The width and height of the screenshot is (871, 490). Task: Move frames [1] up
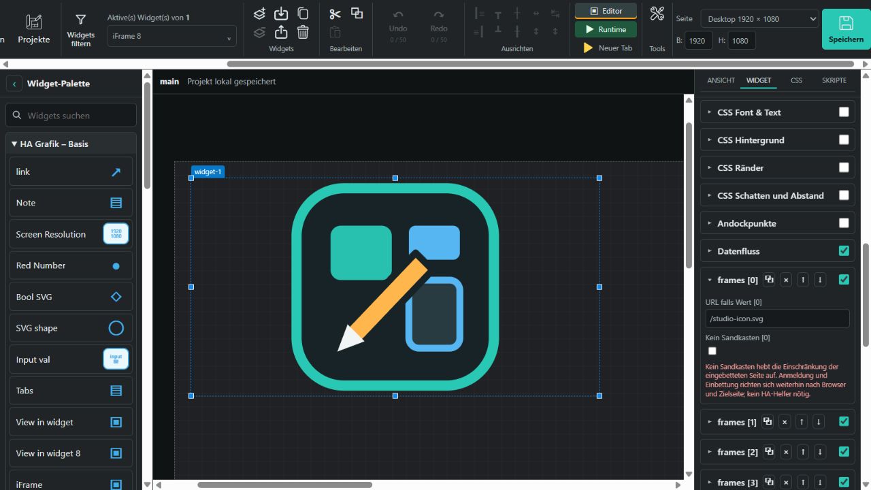pyautogui.click(x=802, y=422)
